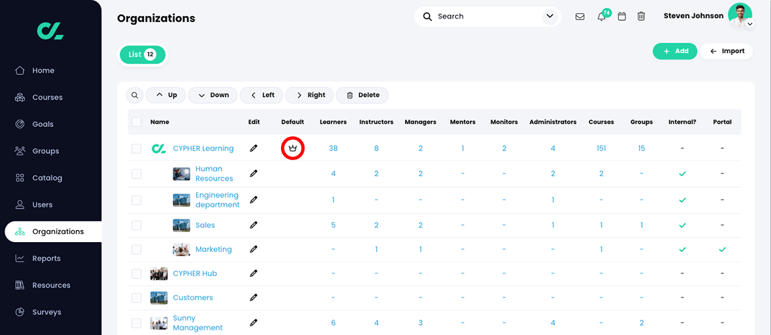The width and height of the screenshot is (771, 335).
Task: Open the Sunny Management organization link
Action: 197,323
